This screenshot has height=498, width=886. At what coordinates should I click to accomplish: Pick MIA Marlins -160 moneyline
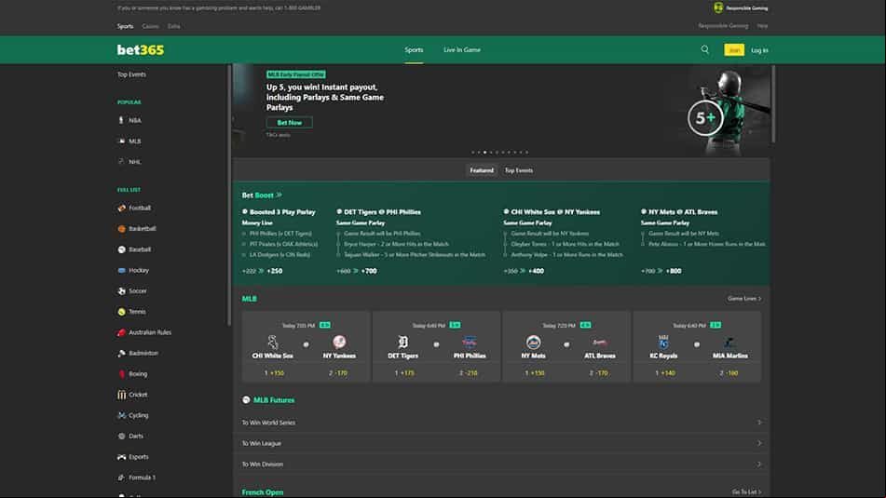[x=729, y=373]
